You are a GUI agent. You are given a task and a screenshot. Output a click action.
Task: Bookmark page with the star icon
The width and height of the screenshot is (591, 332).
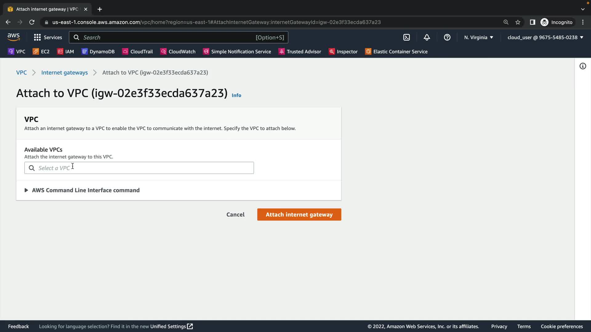tap(518, 22)
